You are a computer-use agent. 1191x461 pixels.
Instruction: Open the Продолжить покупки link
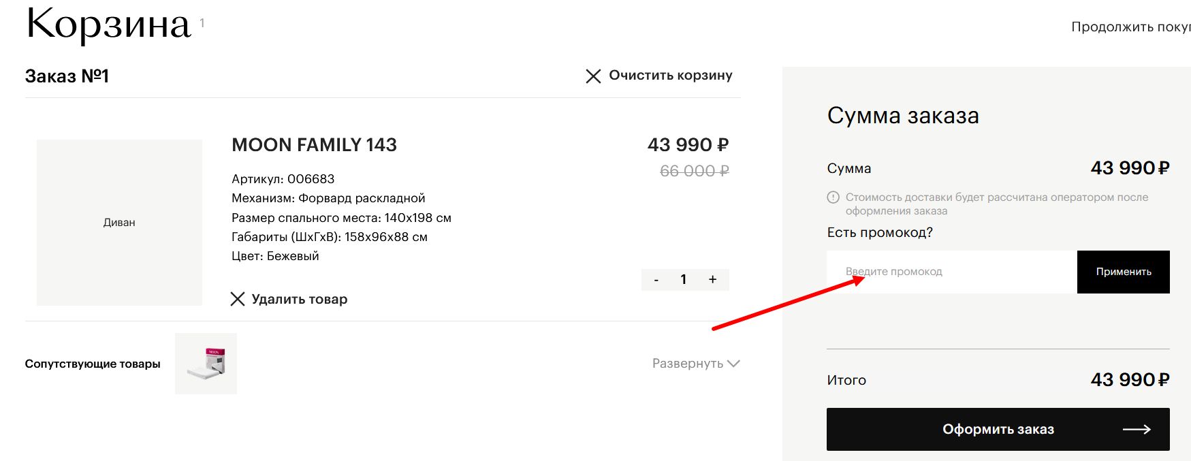click(x=1131, y=27)
